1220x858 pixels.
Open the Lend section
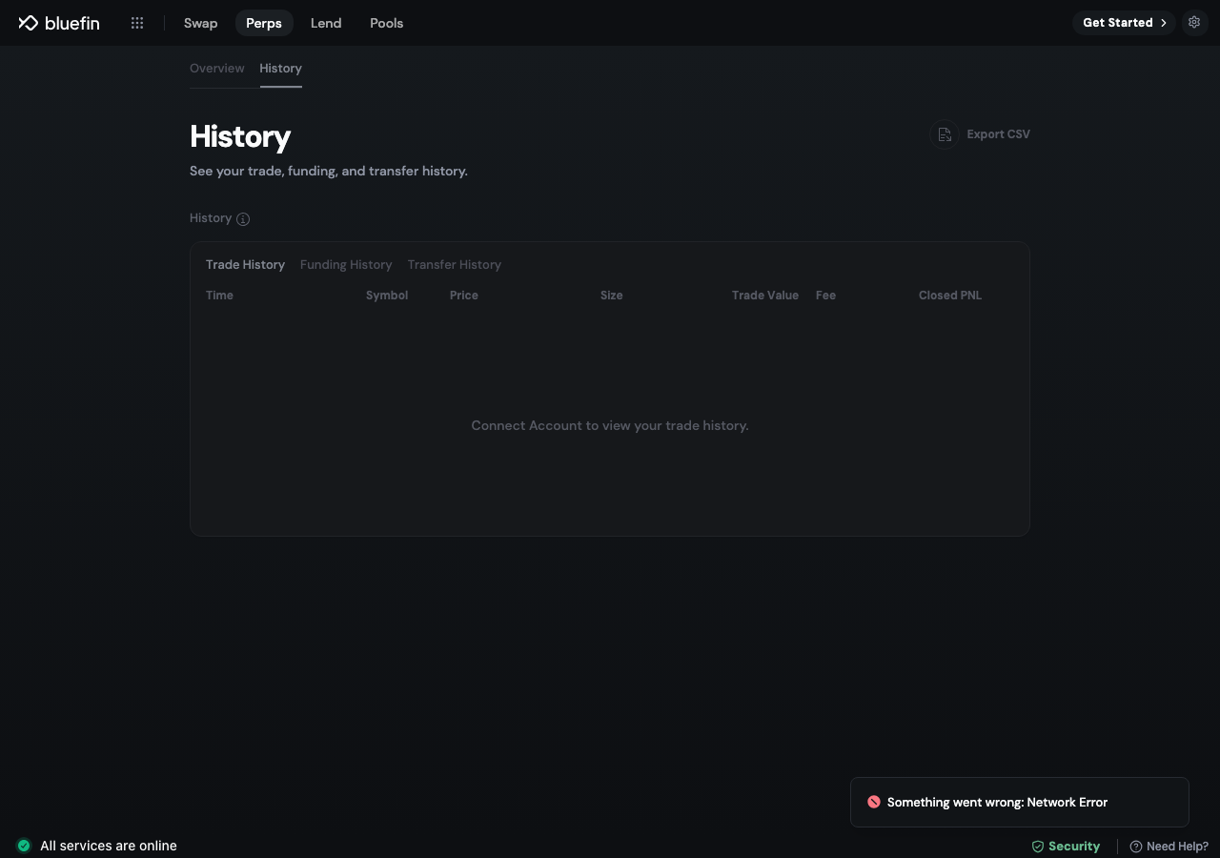pyautogui.click(x=326, y=23)
